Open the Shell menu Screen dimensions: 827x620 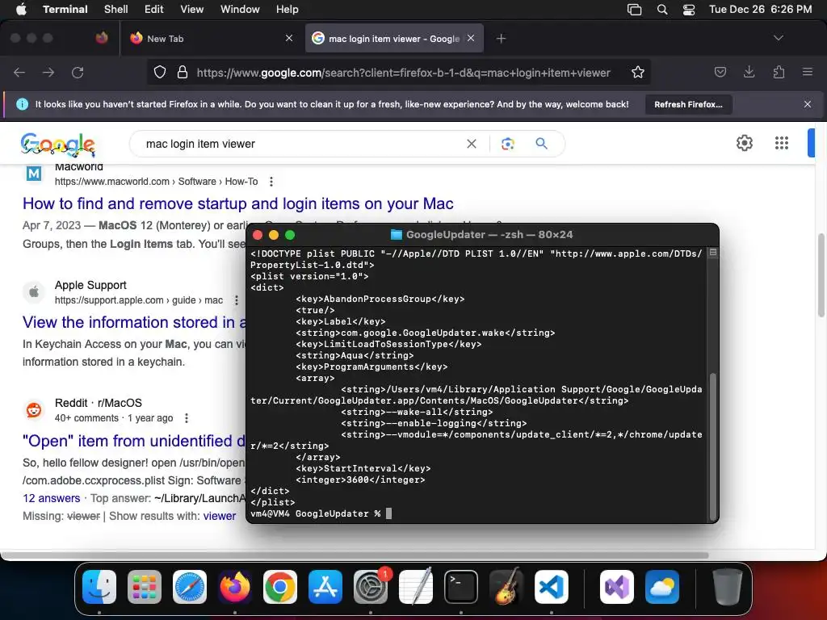(x=116, y=9)
